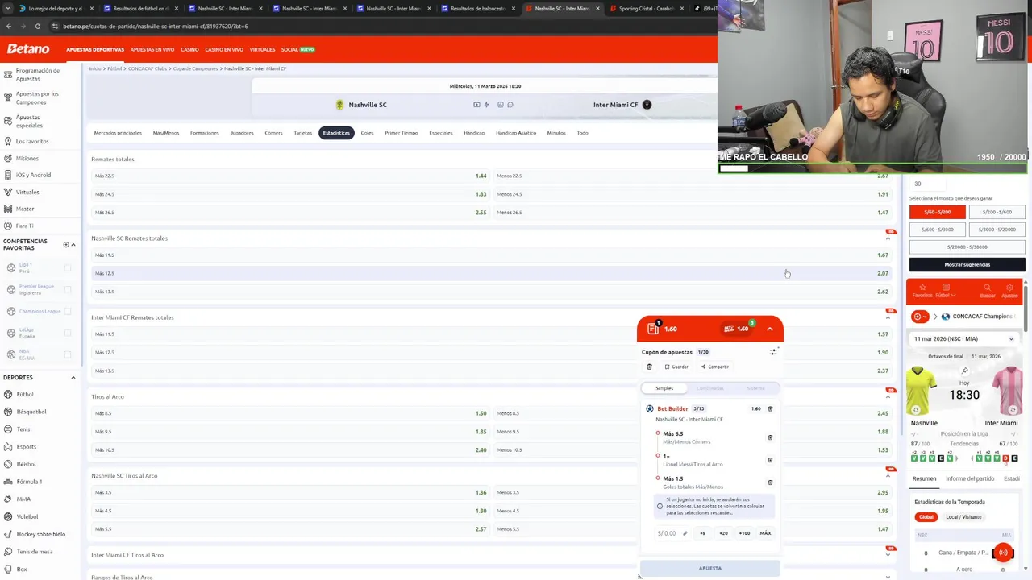Add +100 to the stake
Viewport: 1032px width, 580px height.
pos(744,533)
